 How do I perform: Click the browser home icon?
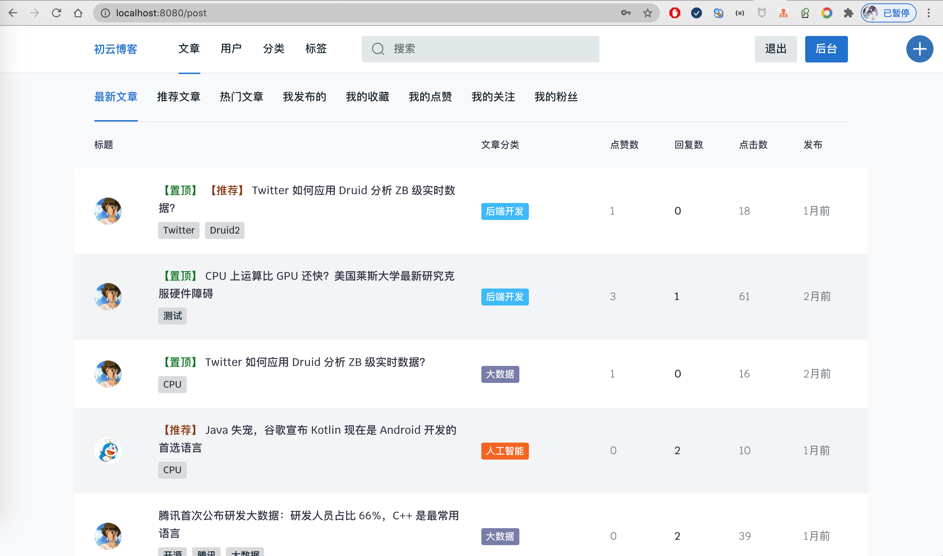click(78, 13)
